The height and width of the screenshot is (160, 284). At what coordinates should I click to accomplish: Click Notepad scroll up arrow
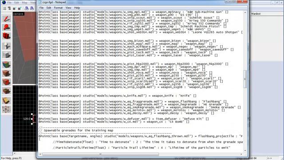pos(245,12)
